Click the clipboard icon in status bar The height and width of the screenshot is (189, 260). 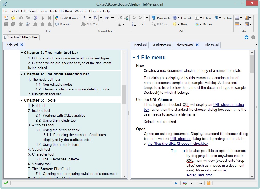pos(208,183)
